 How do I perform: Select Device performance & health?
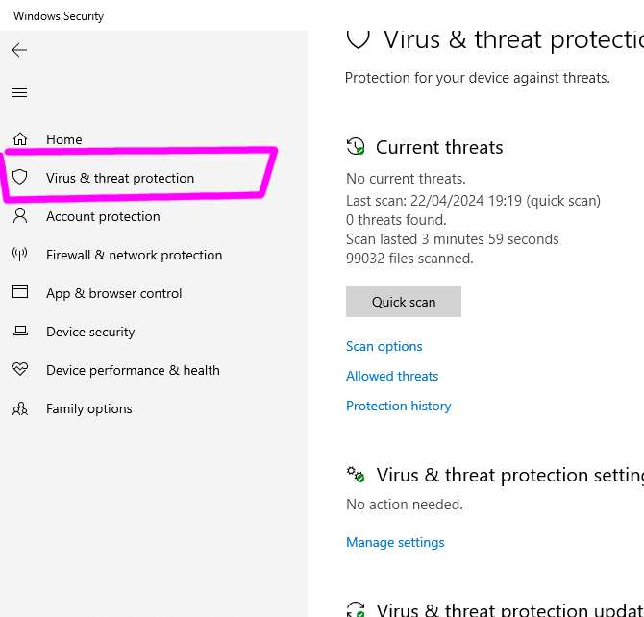[133, 370]
